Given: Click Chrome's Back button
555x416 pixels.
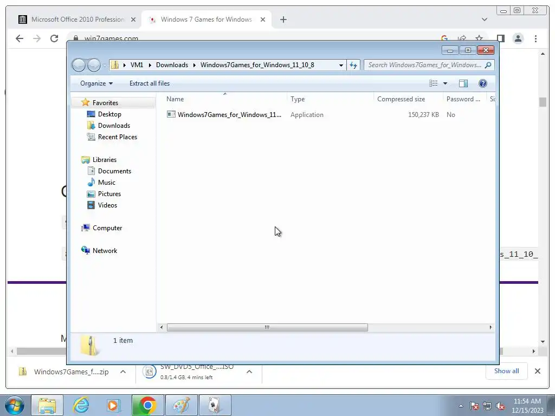Looking at the screenshot, I should tap(20, 38).
